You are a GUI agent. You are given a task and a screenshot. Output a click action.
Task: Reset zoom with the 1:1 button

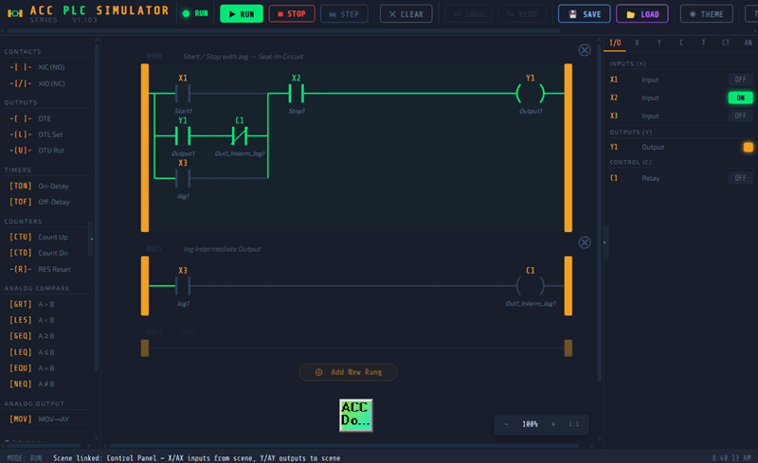pos(573,424)
